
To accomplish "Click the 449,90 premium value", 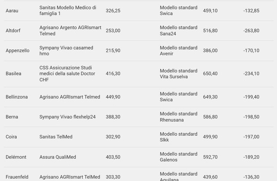I will tap(113, 97).
